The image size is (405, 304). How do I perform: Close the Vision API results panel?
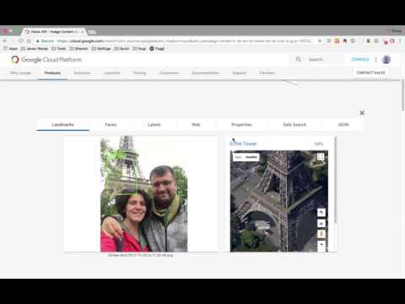point(362,112)
